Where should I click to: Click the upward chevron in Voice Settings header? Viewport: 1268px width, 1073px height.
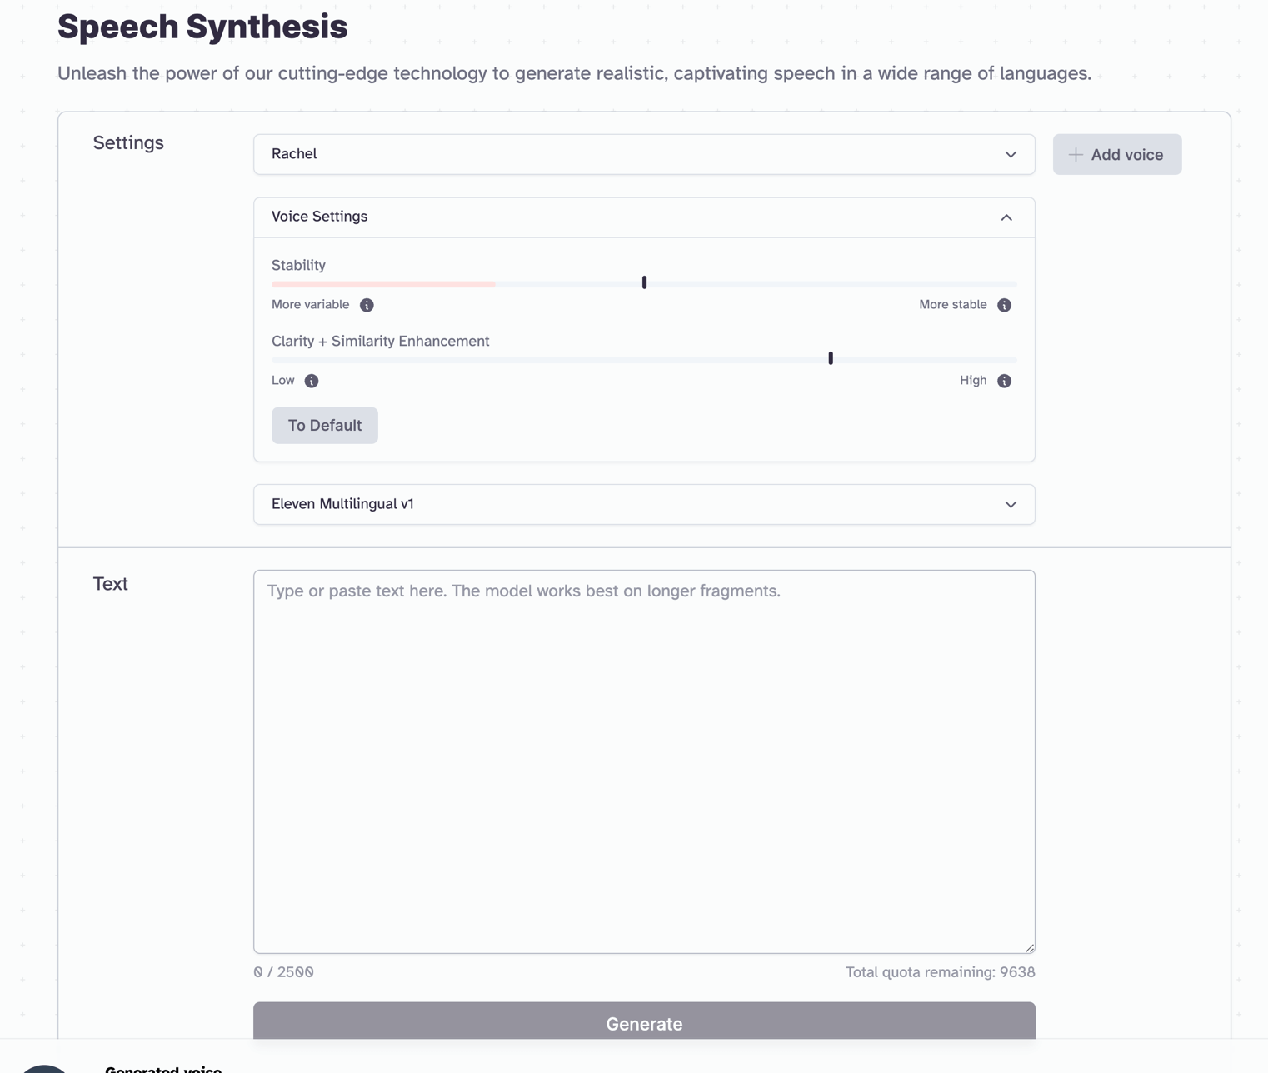coord(1006,217)
